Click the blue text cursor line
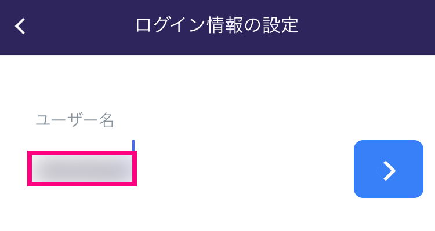Screen dimensions: 435x231 (133, 145)
